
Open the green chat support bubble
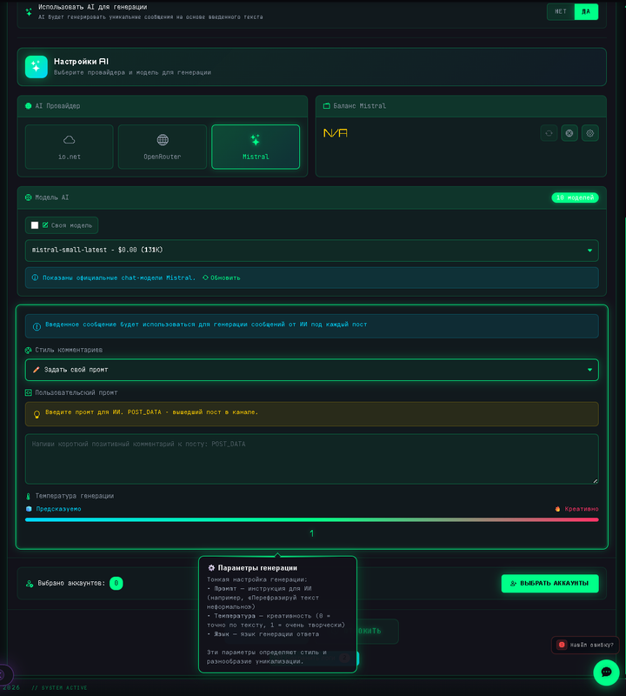(606, 672)
